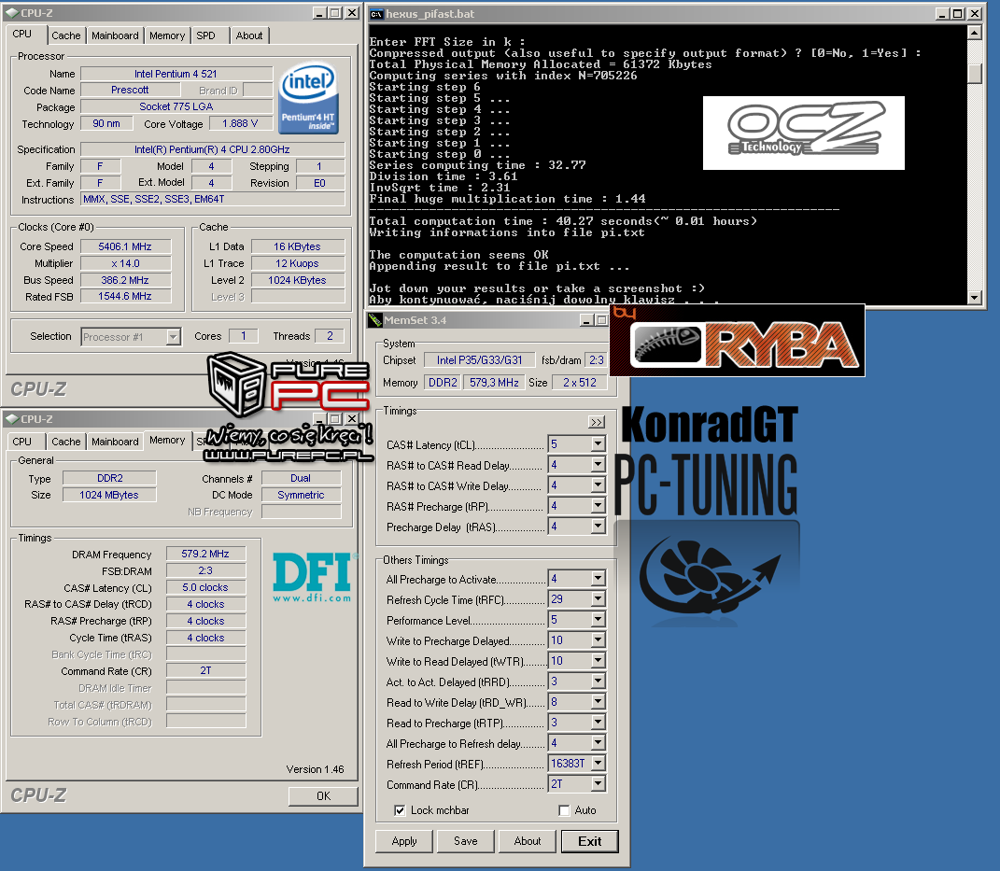Open the CAS# Latency (tCL) dropdown
This screenshot has height=871, width=1000.
(598, 443)
